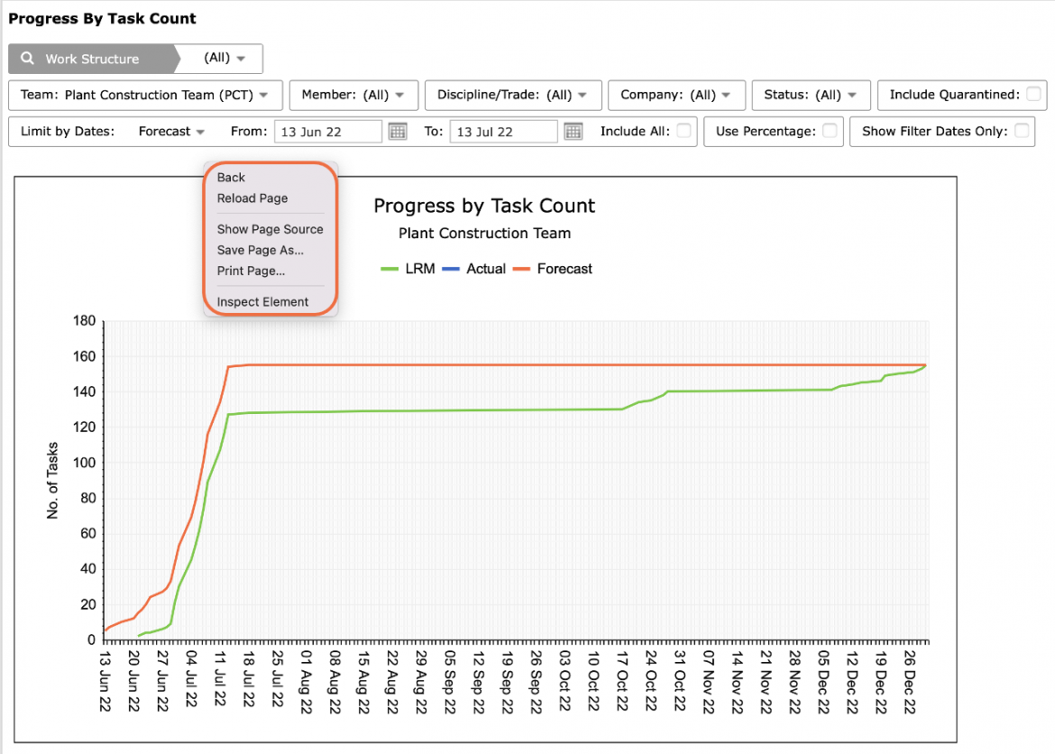Open the Company (All) dropdown
This screenshot has height=754, width=1055.
point(677,95)
